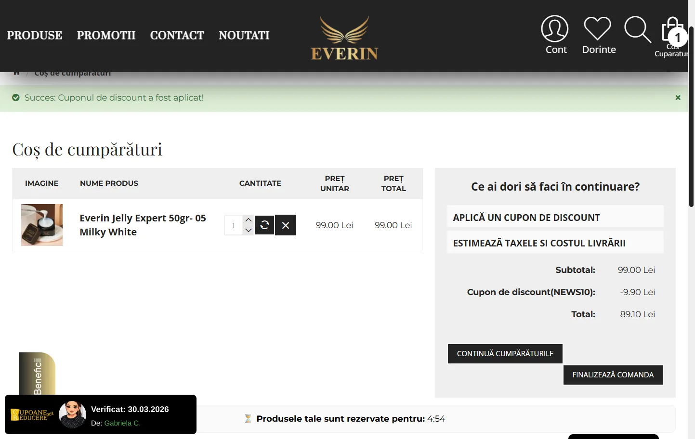Click the Everin logo

tap(344, 38)
